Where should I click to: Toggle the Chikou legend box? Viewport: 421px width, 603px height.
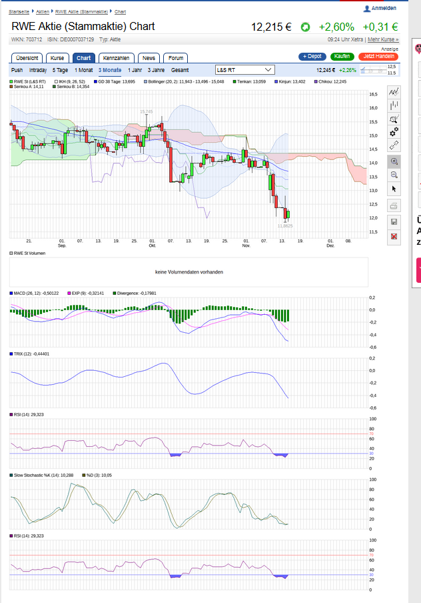(x=316, y=81)
